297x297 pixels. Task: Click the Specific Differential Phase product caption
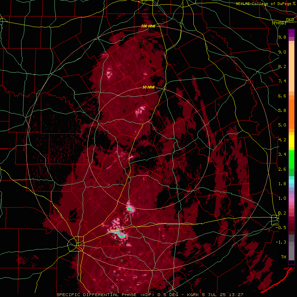150,295
